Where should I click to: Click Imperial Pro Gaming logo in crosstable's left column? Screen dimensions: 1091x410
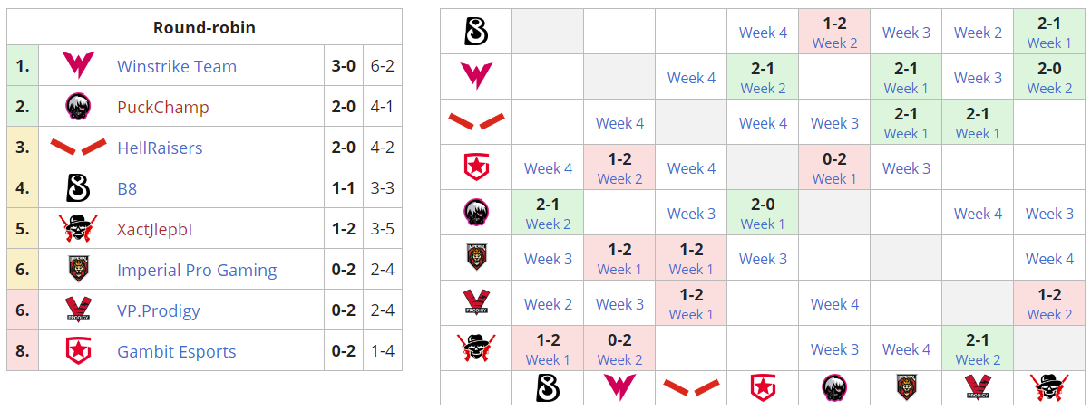[476, 258]
